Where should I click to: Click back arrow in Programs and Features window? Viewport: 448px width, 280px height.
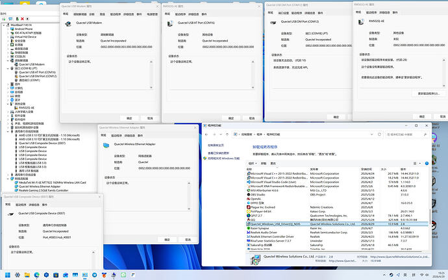point(206,134)
